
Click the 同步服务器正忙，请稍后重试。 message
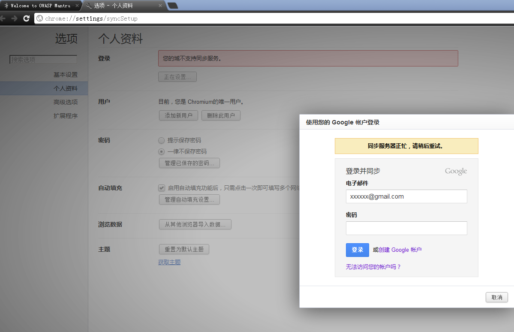point(406,146)
